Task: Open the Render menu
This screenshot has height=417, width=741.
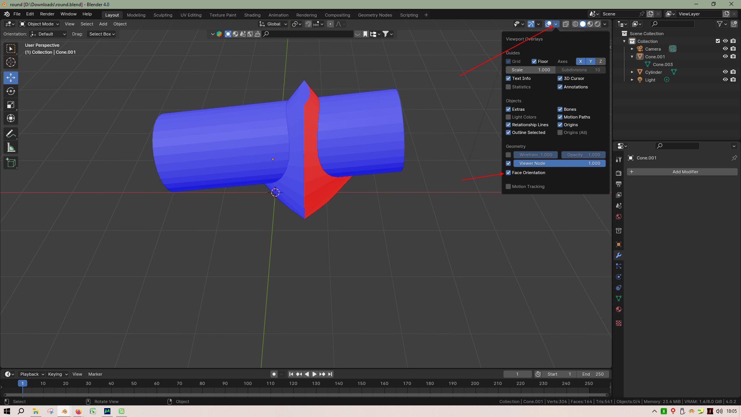Action: (47, 14)
